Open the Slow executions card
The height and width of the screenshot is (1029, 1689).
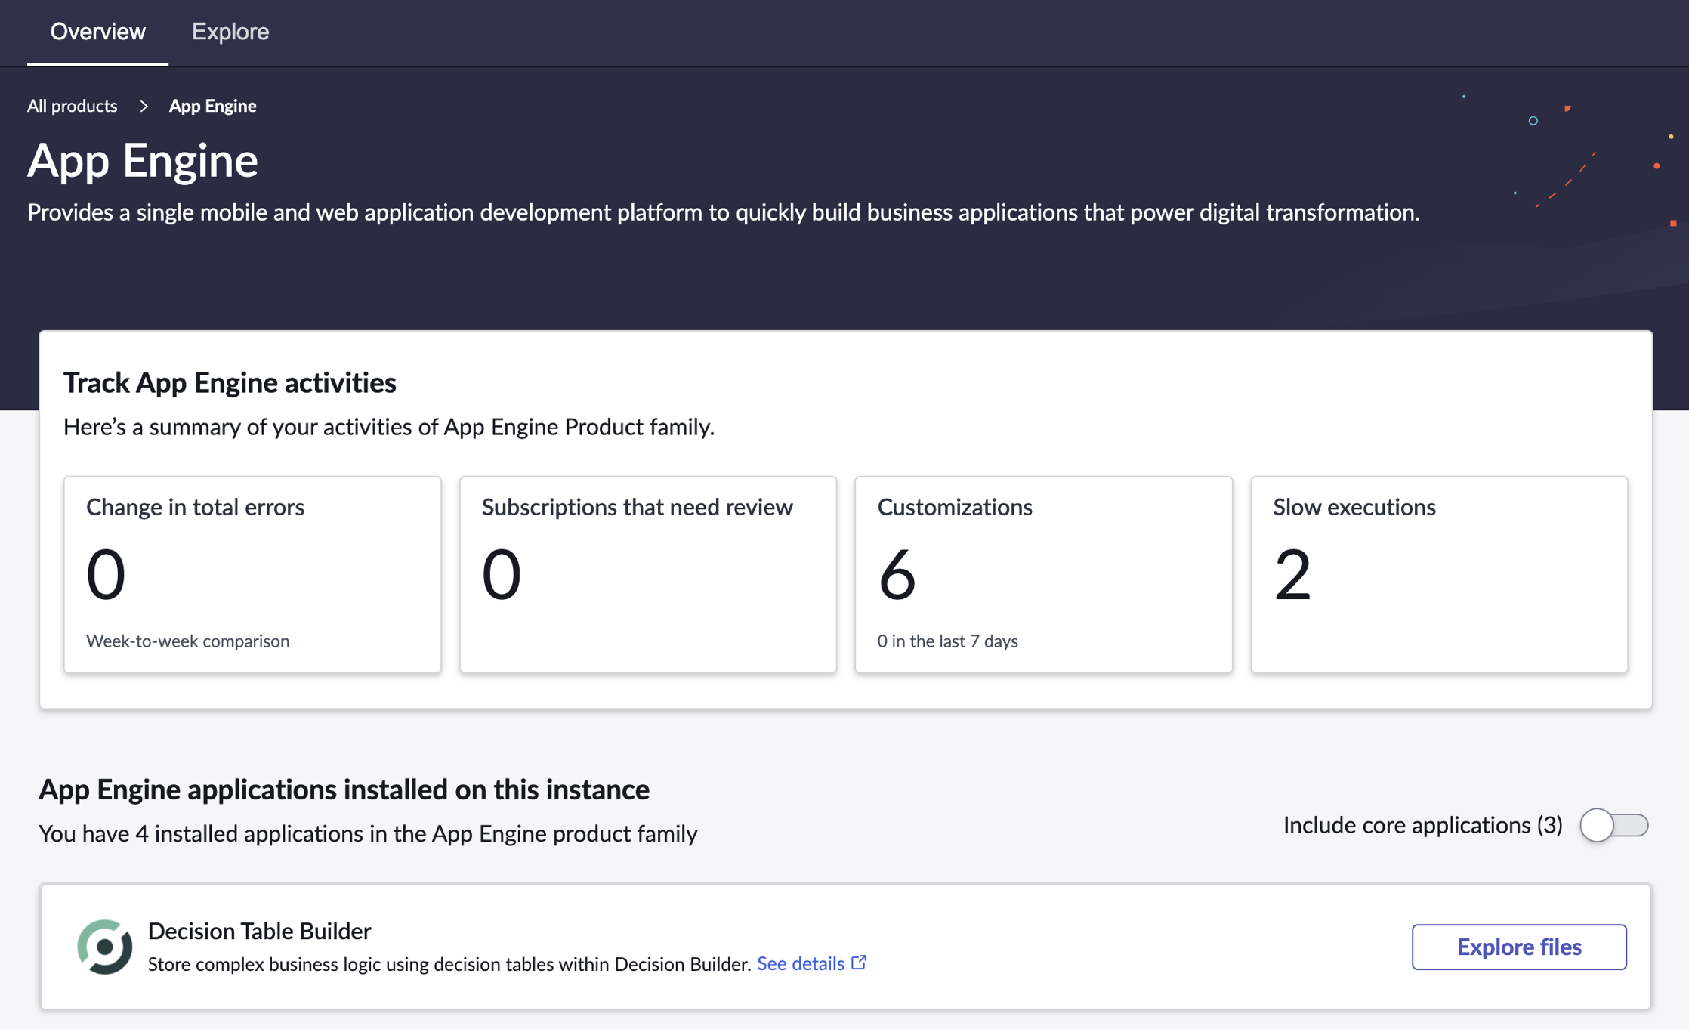click(x=1439, y=574)
